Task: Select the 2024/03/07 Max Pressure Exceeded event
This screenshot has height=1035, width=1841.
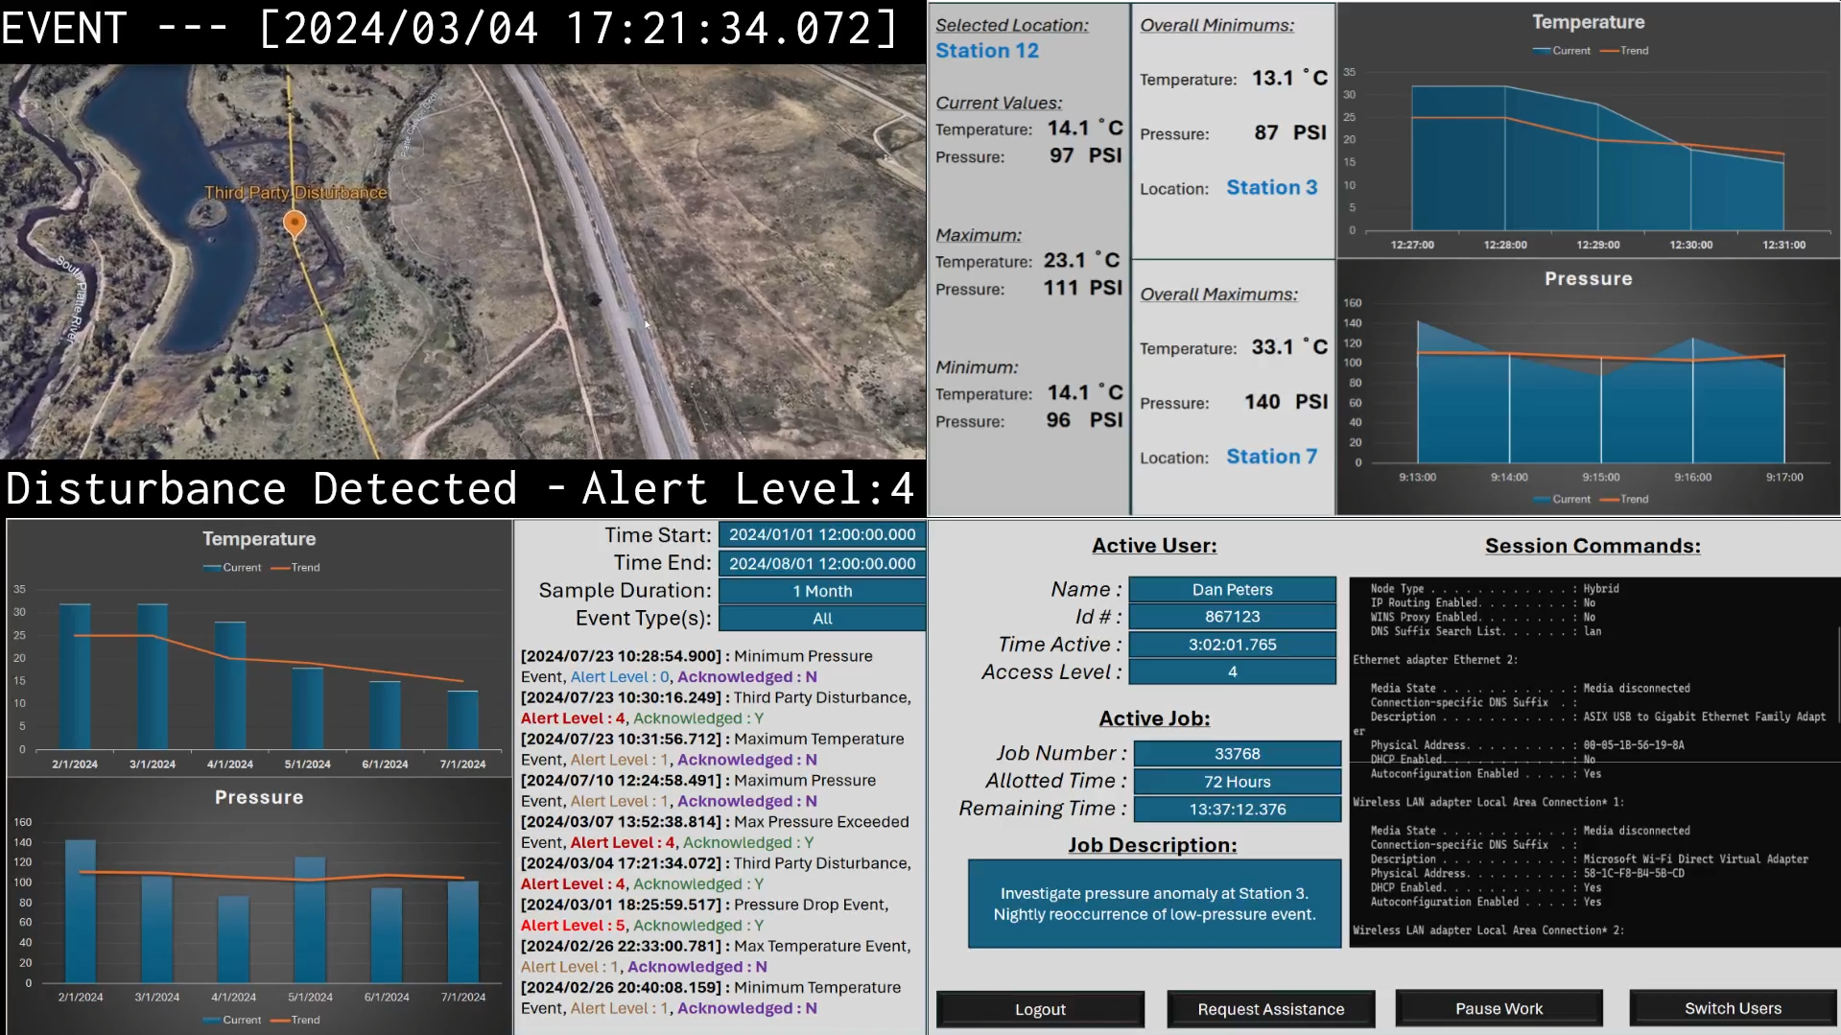Action: tap(715, 832)
